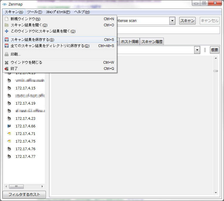Click the host list scroll right arrow
The width and height of the screenshot is (224, 201).
[42, 186]
